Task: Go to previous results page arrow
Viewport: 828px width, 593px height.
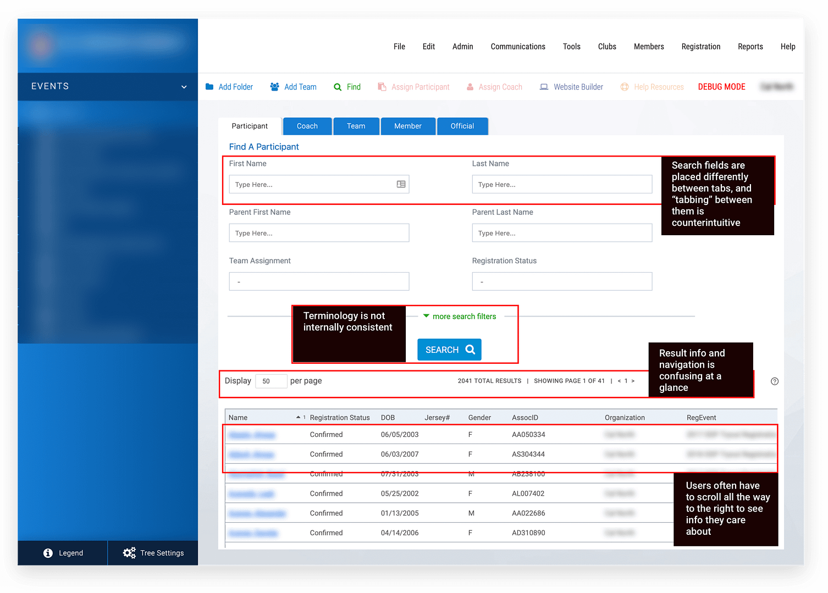Action: click(619, 381)
